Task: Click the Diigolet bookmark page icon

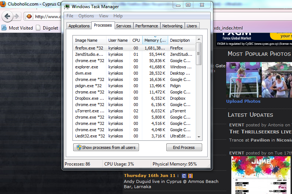Action: 38,28
